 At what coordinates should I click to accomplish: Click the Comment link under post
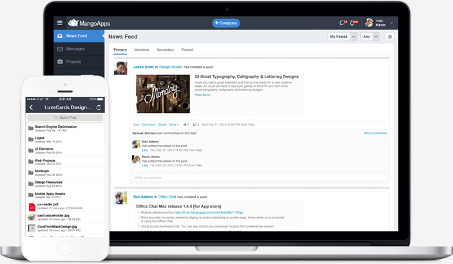click(x=148, y=125)
